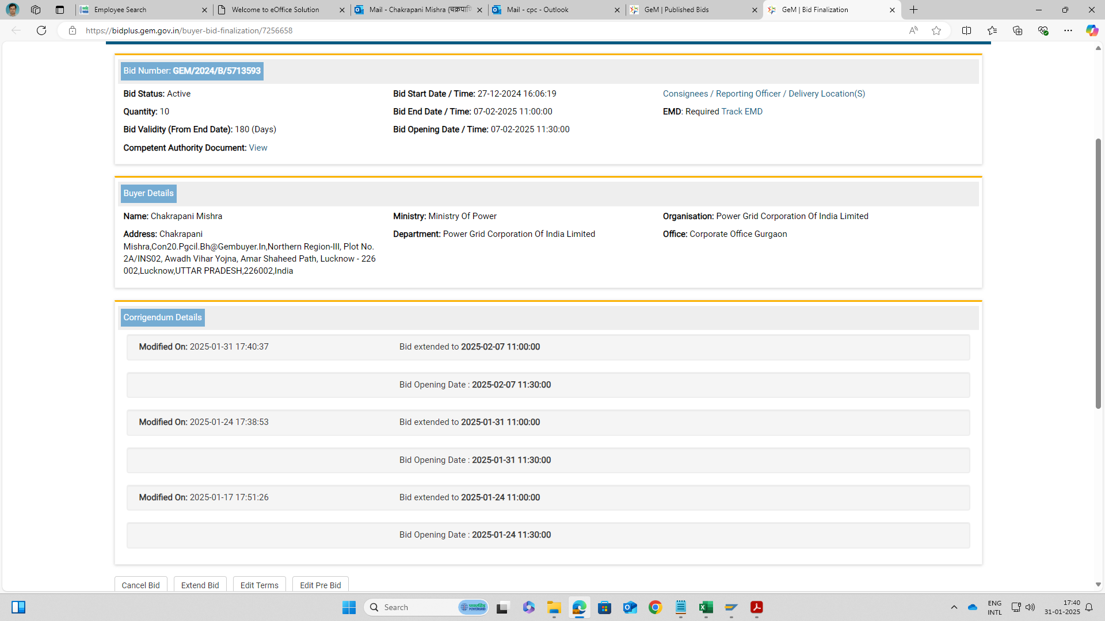This screenshot has width=1105, height=621.
Task: Open the Workspaces icon in title bar
Action: click(36, 10)
